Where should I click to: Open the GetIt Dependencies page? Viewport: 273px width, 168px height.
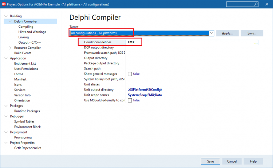click(x=28, y=148)
